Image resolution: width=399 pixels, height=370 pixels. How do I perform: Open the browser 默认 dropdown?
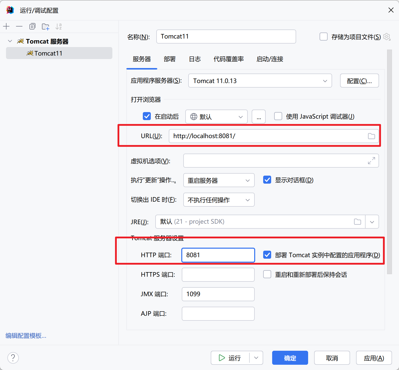(216, 117)
